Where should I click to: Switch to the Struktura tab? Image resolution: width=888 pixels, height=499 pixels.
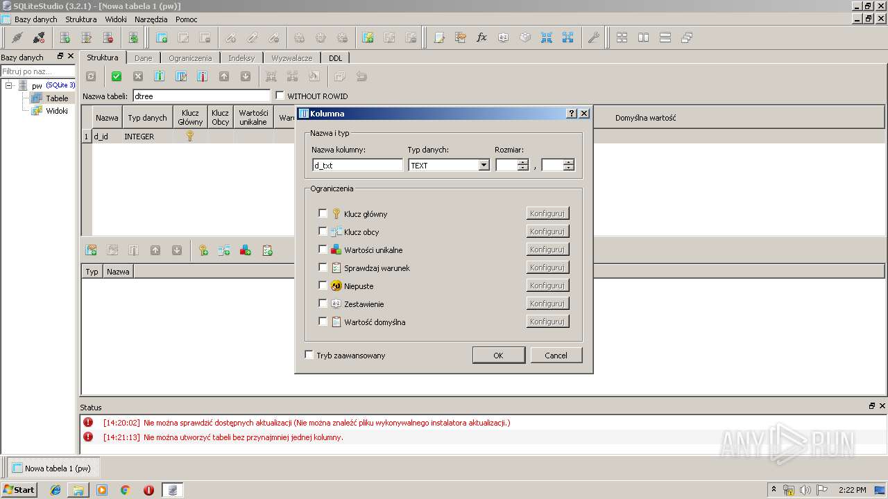[103, 58]
